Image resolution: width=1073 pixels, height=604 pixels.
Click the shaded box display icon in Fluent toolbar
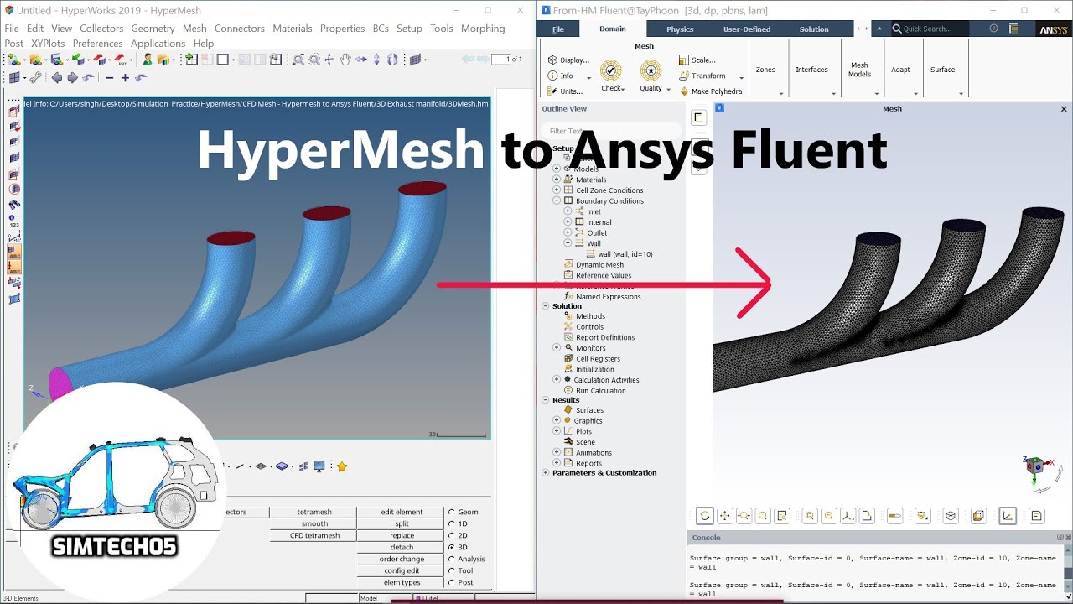click(x=978, y=516)
